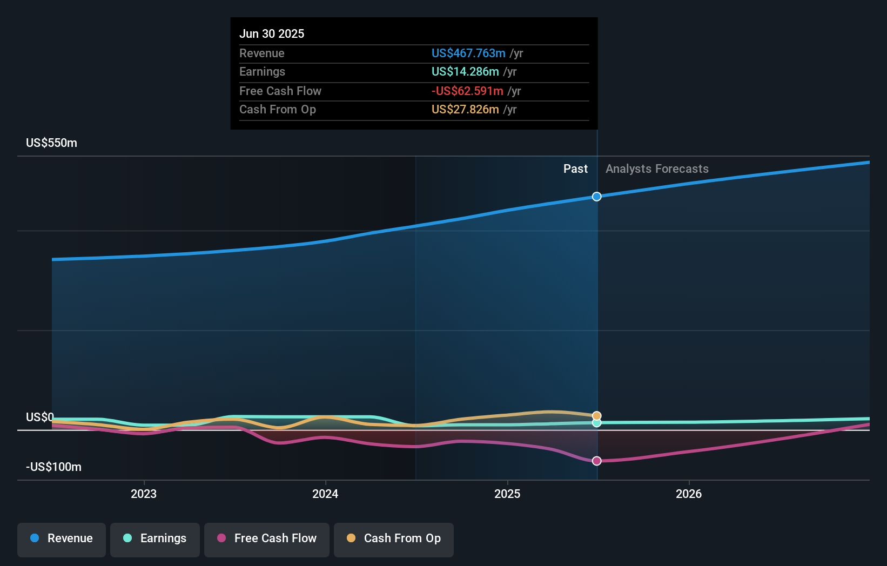Select the Revenue marker on the forecast divider

pos(596,197)
